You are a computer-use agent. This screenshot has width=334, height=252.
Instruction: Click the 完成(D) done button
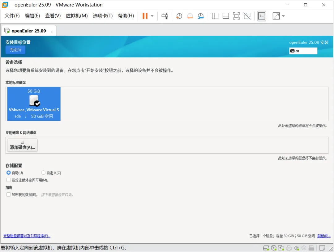15,50
